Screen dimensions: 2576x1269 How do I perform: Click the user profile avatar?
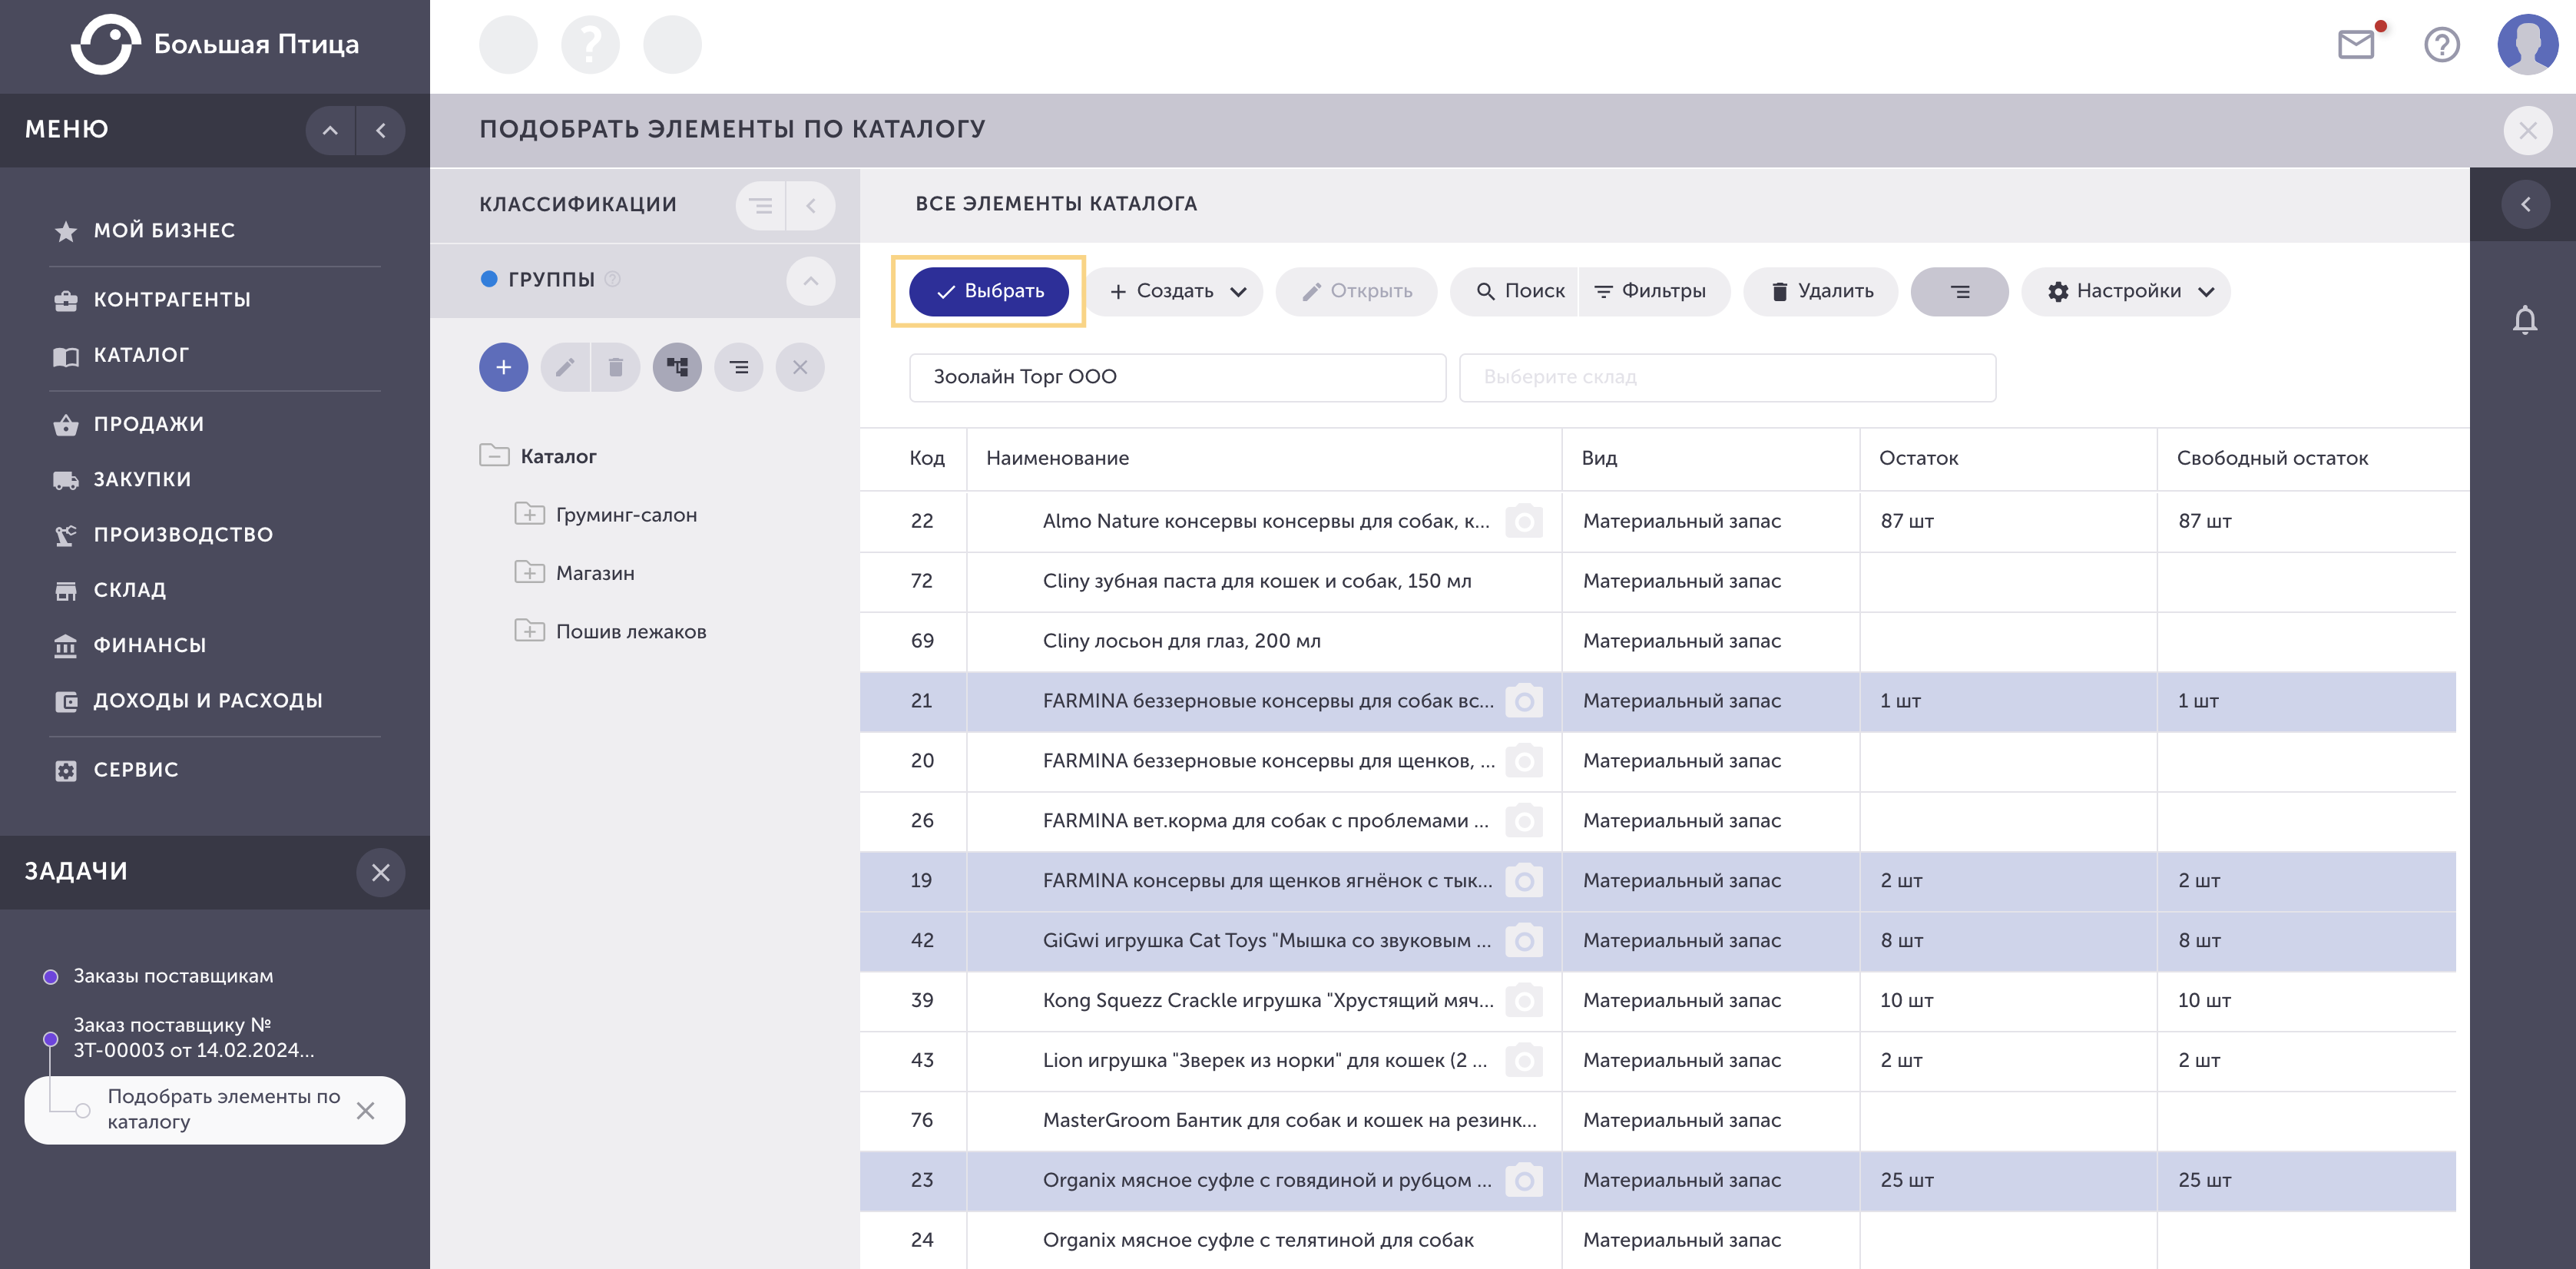tap(2527, 44)
